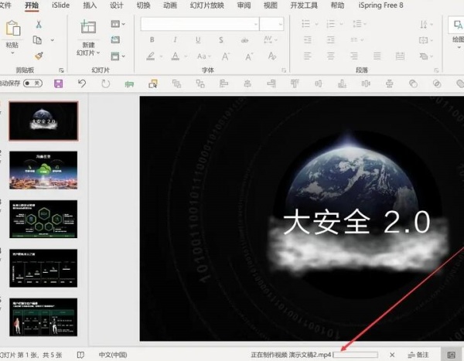The width and height of the screenshot is (464, 361).
Task: Click the 备注 notes button
Action: [418, 355]
